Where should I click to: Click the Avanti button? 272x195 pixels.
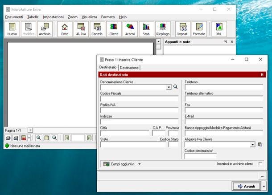click(247, 187)
